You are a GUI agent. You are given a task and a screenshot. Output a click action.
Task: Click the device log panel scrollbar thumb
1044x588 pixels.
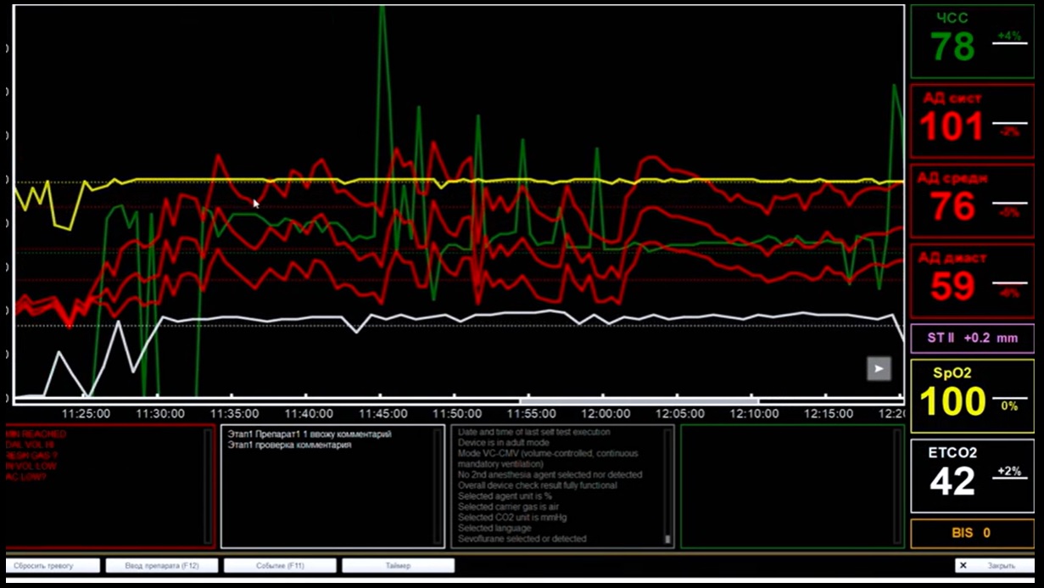[667, 539]
